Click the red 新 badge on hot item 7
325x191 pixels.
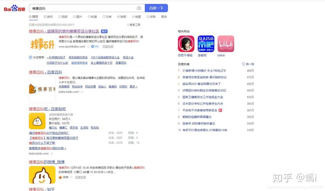(x=220, y=110)
